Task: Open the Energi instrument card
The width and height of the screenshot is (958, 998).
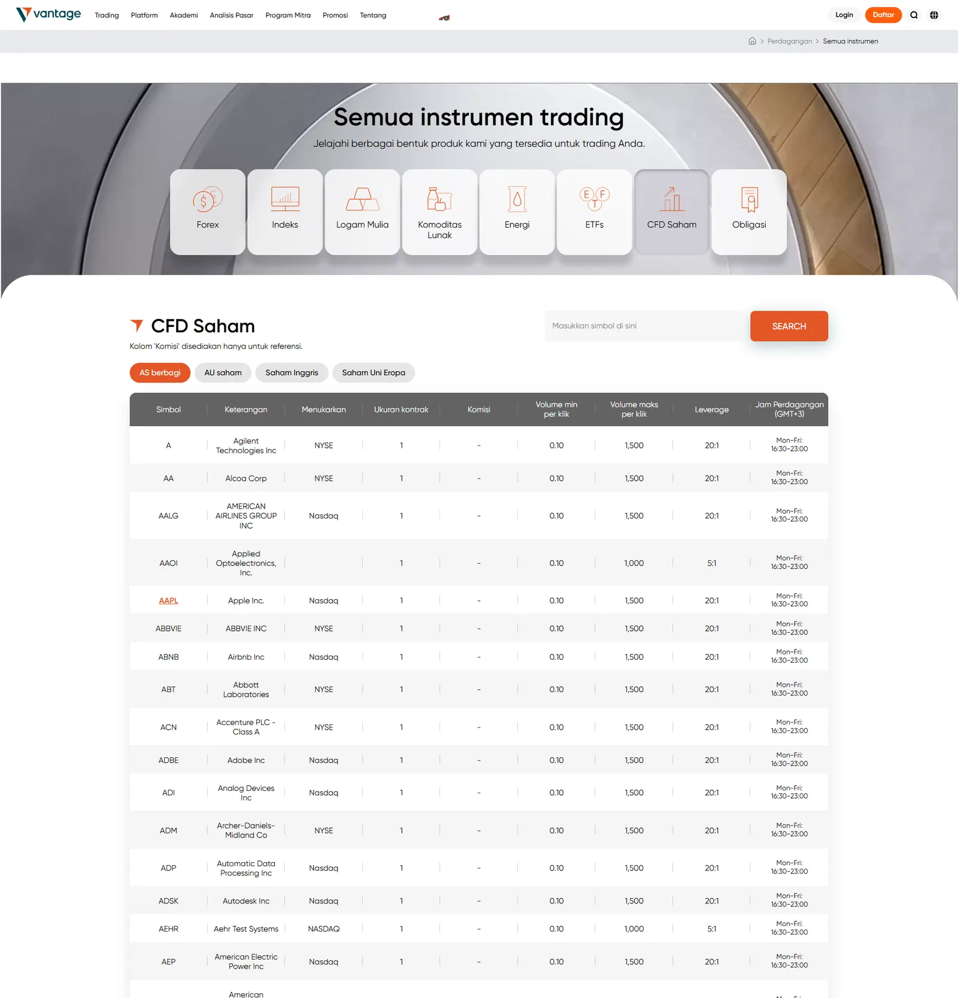Action: 517,212
